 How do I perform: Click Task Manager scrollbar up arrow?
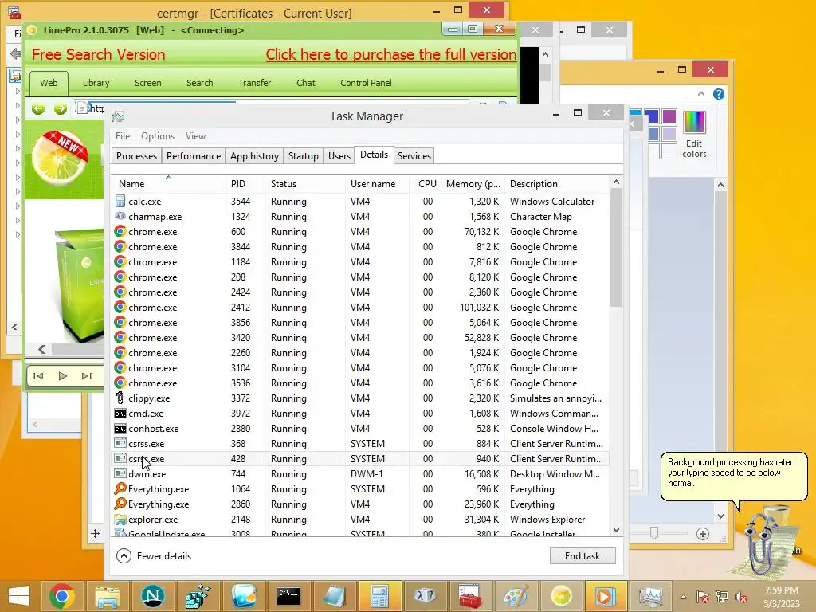coord(616,182)
